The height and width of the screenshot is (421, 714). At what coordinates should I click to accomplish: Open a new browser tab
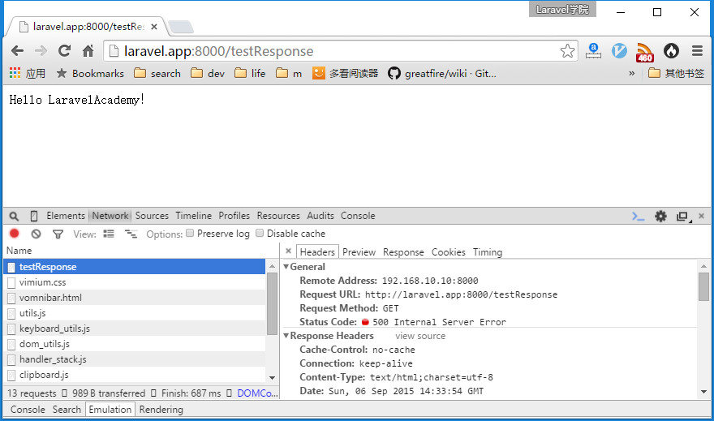[181, 27]
